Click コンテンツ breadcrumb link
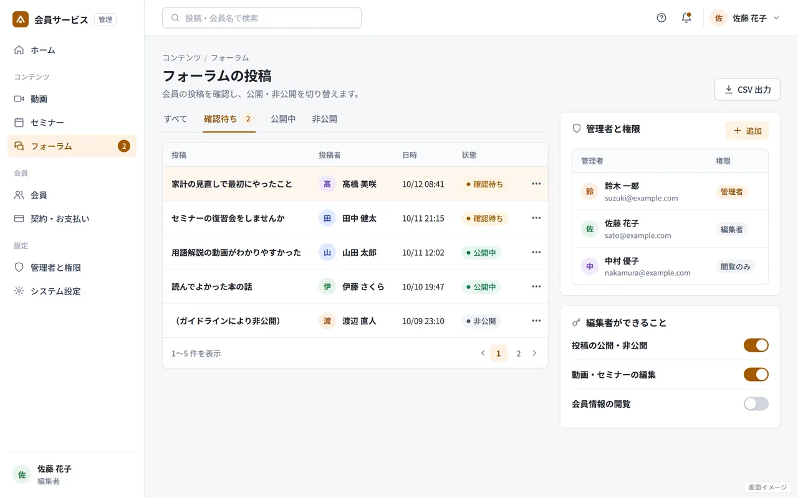The image size is (798, 498). coord(181,58)
